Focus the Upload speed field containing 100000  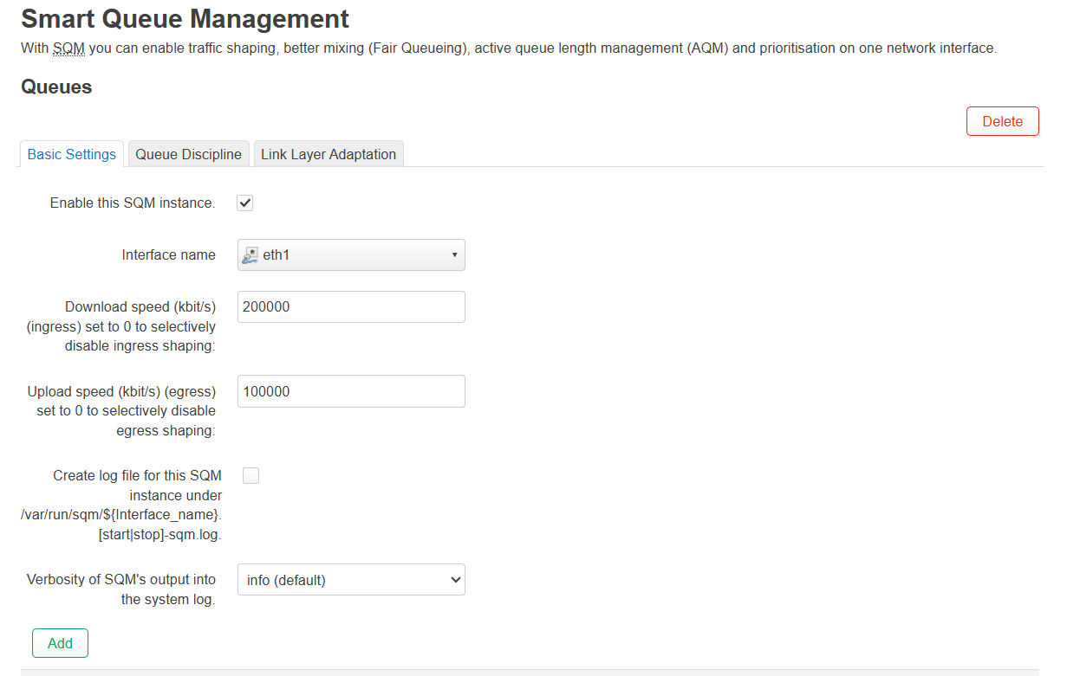pyautogui.click(x=351, y=391)
